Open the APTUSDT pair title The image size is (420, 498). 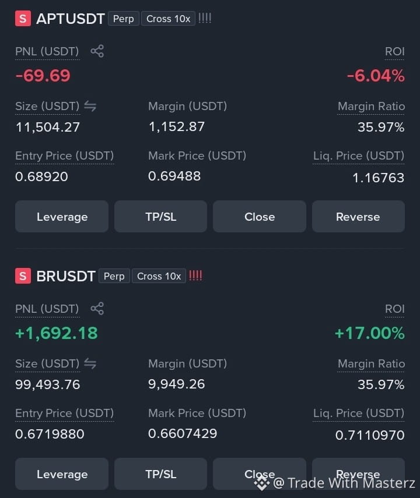tap(71, 19)
